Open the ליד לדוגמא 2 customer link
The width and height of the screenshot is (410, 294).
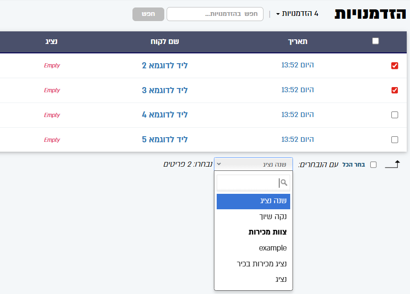(x=165, y=66)
